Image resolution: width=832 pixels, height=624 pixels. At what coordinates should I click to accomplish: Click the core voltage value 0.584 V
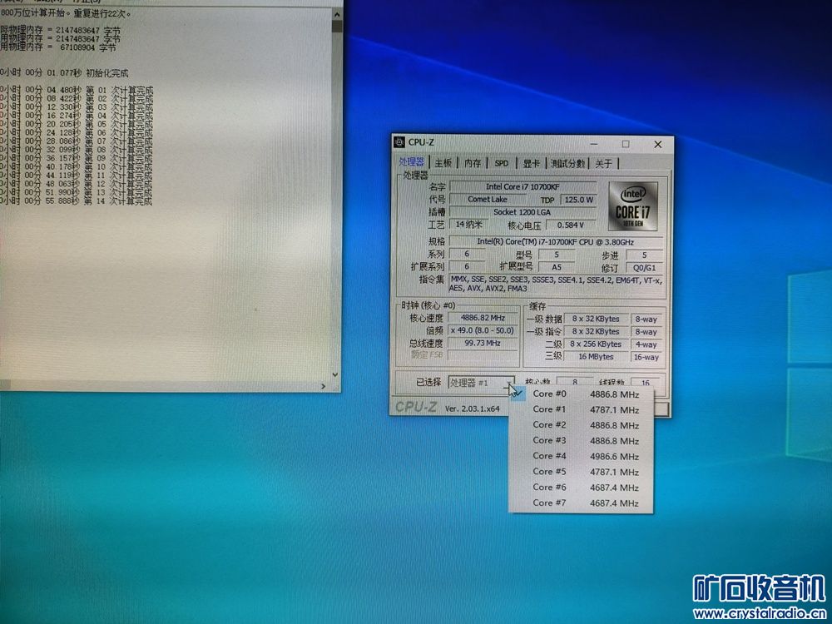(x=571, y=225)
